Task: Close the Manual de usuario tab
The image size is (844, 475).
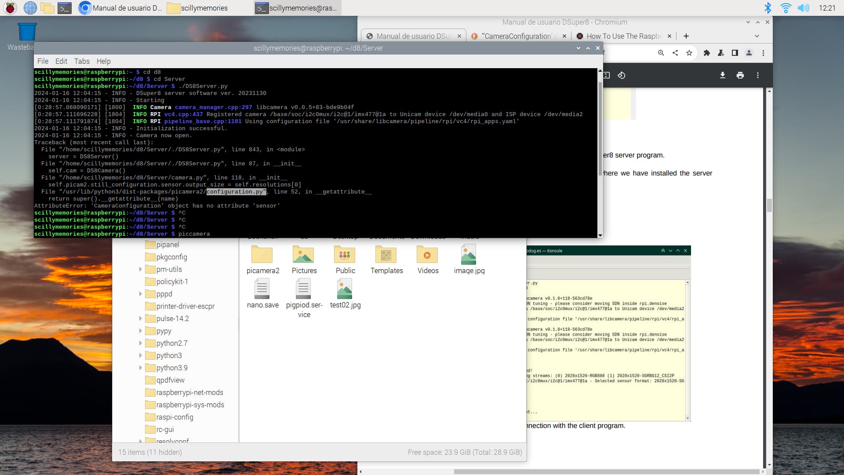Action: pyautogui.click(x=459, y=36)
